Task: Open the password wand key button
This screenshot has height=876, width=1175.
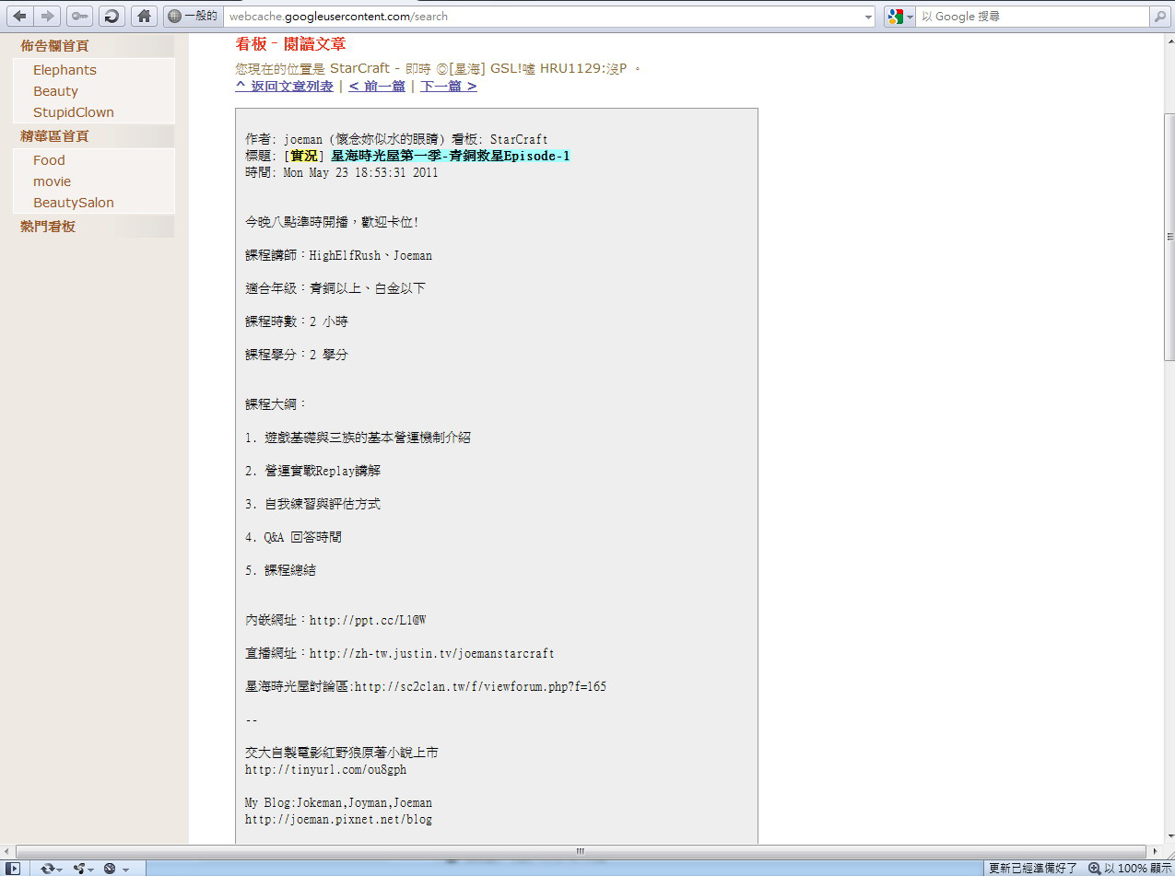Action: click(x=79, y=16)
